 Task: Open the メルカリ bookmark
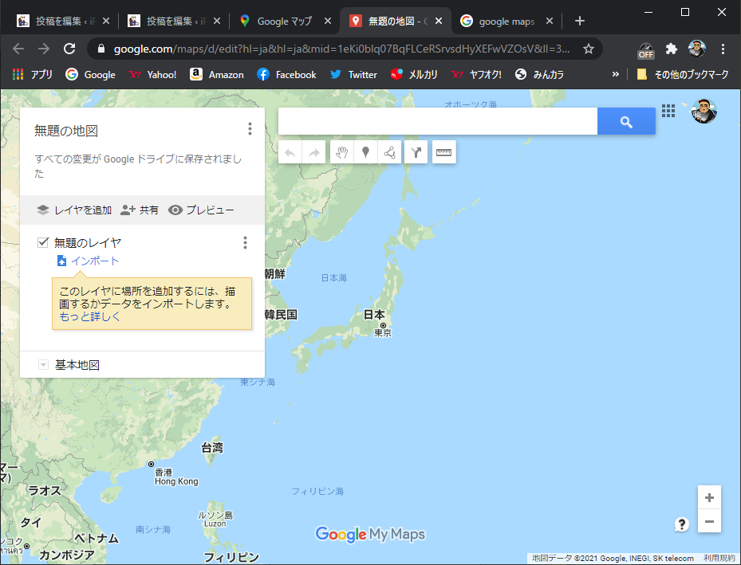(414, 74)
